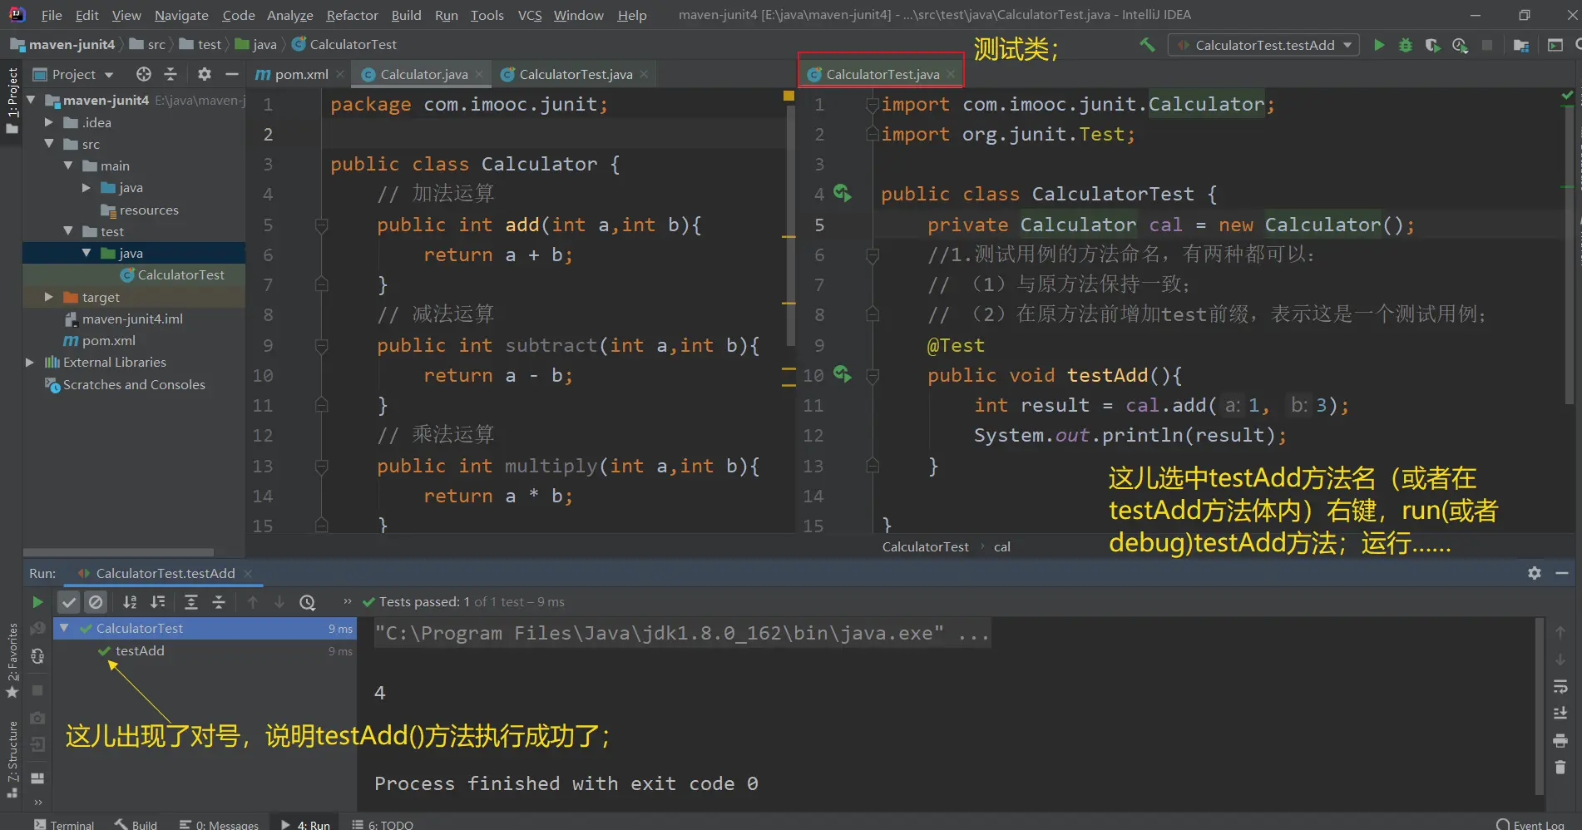1582x830 pixels.
Task: Toggle scroll to end of console
Action: (x=1560, y=714)
